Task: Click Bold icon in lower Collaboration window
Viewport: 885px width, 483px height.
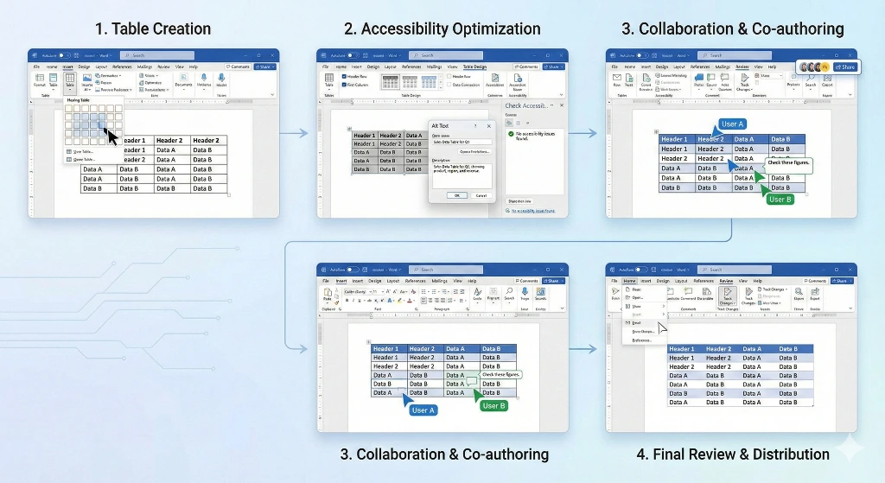Action: pyautogui.click(x=347, y=300)
